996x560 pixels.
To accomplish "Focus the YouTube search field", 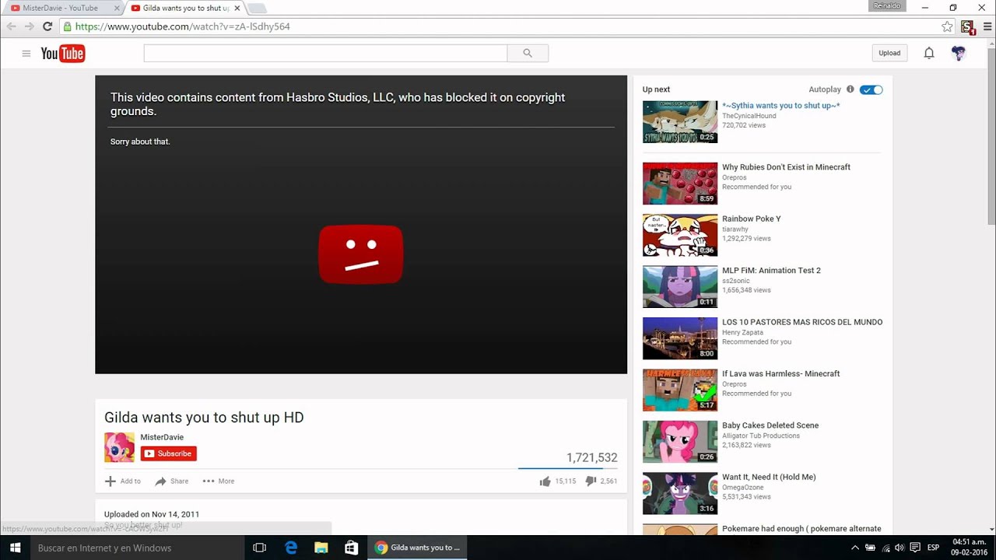I will coord(325,53).
